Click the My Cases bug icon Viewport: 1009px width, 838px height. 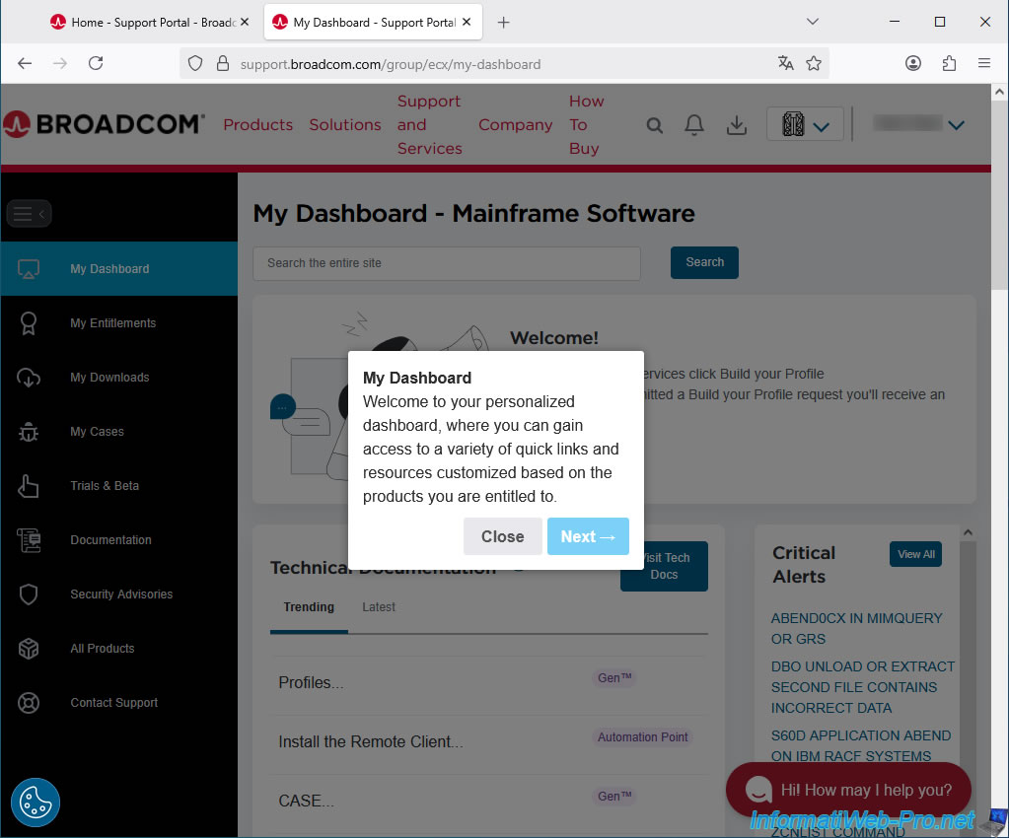pyautogui.click(x=29, y=432)
